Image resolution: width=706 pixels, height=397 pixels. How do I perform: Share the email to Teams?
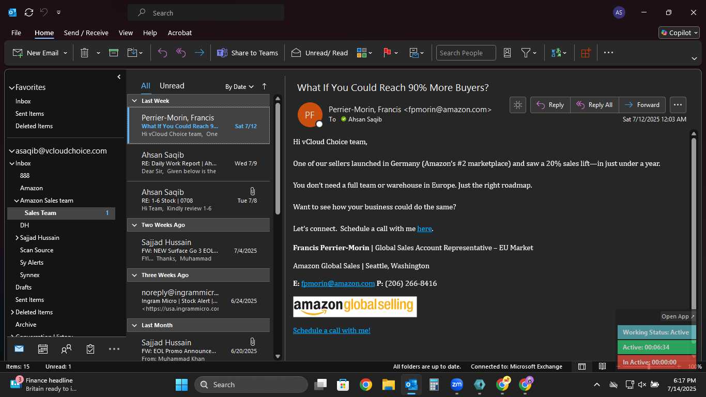247,53
